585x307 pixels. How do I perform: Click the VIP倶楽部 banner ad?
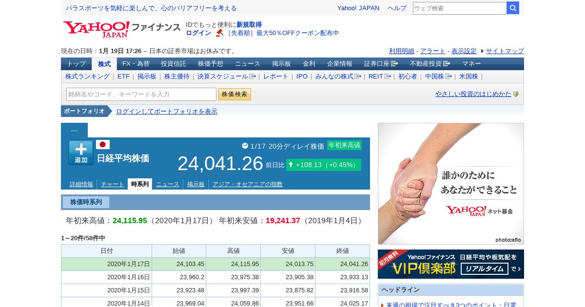tap(451, 264)
